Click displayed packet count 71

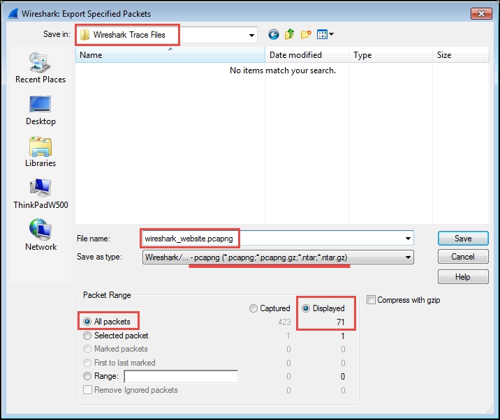click(x=341, y=322)
